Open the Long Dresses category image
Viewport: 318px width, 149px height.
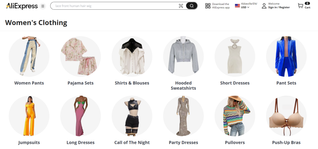(x=80, y=116)
